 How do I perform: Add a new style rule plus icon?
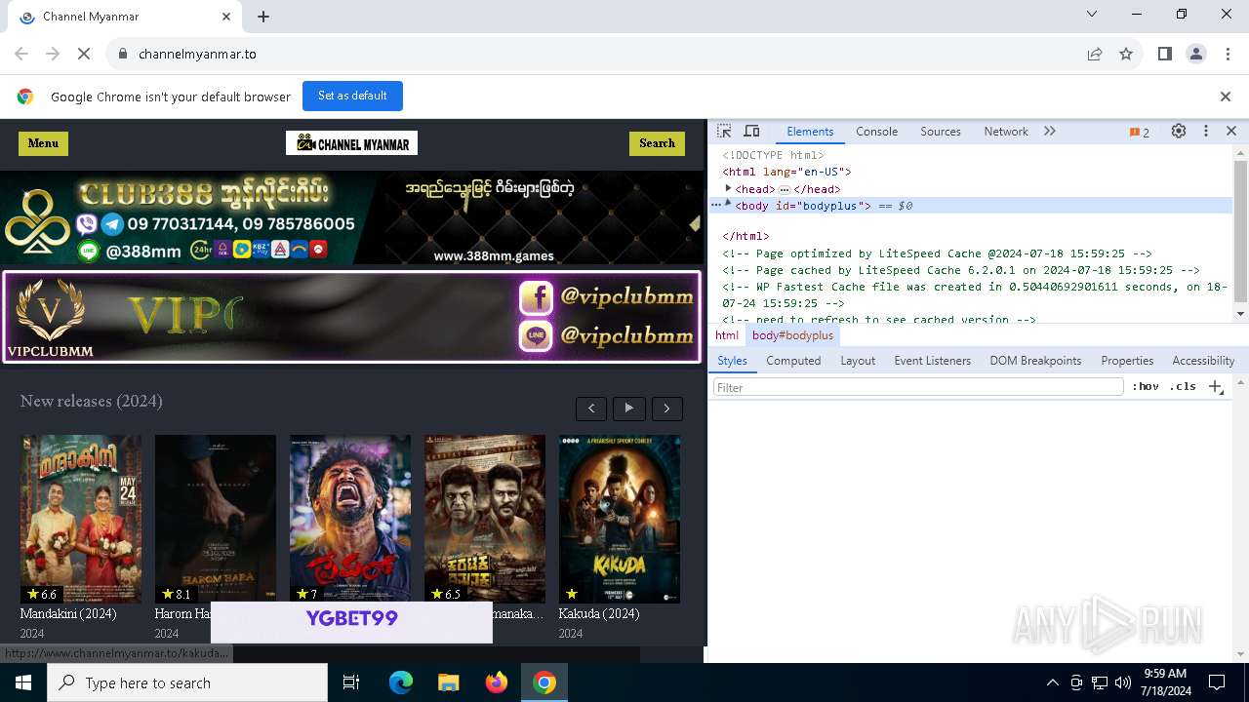click(x=1215, y=387)
